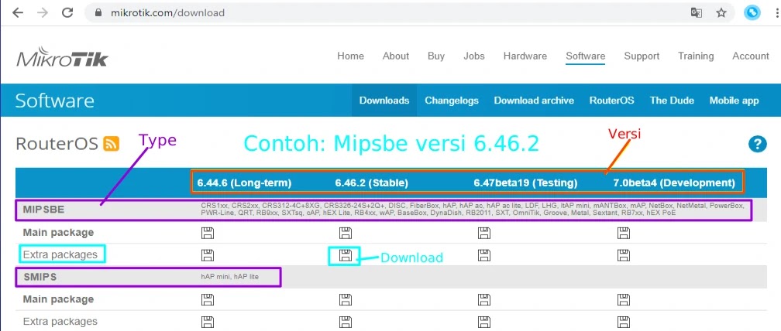Open the Account menu item
Viewport: 781px width, 331px height.
(751, 56)
